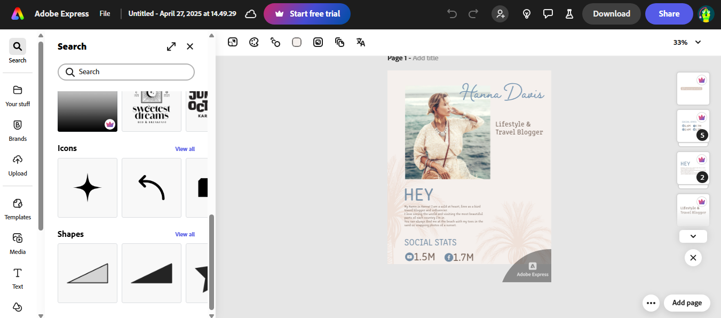Click the cloud sync status icon
This screenshot has height=318, width=721.
point(251,14)
